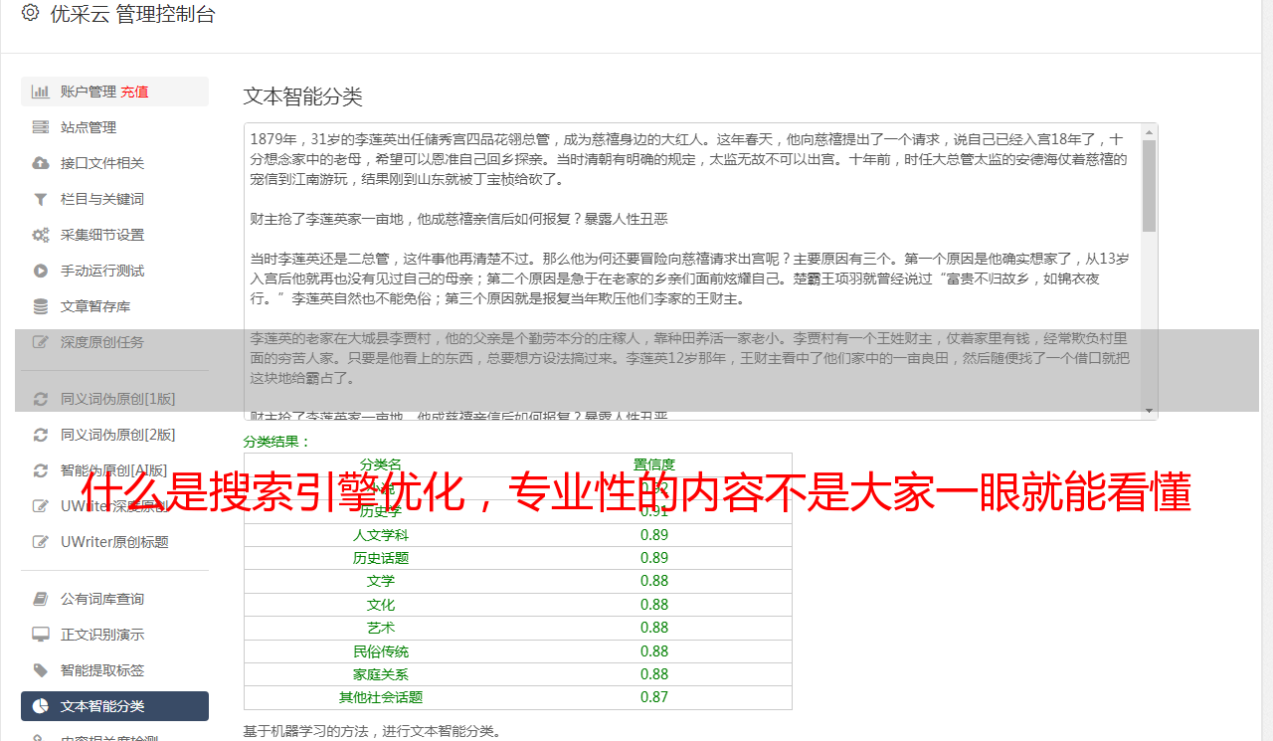
Task: Click the 家庭关系 category cell
Action: pyautogui.click(x=381, y=674)
